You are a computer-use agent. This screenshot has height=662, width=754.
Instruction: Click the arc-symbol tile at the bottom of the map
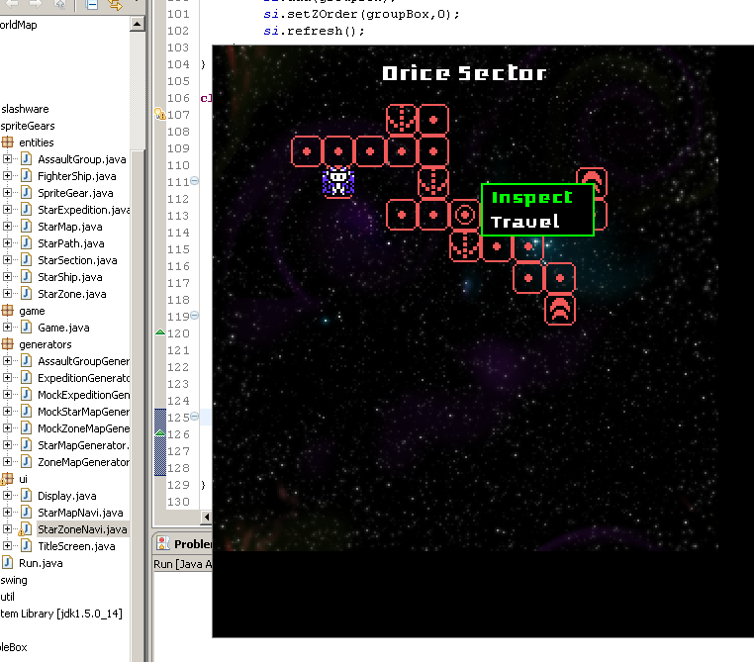coord(560,309)
